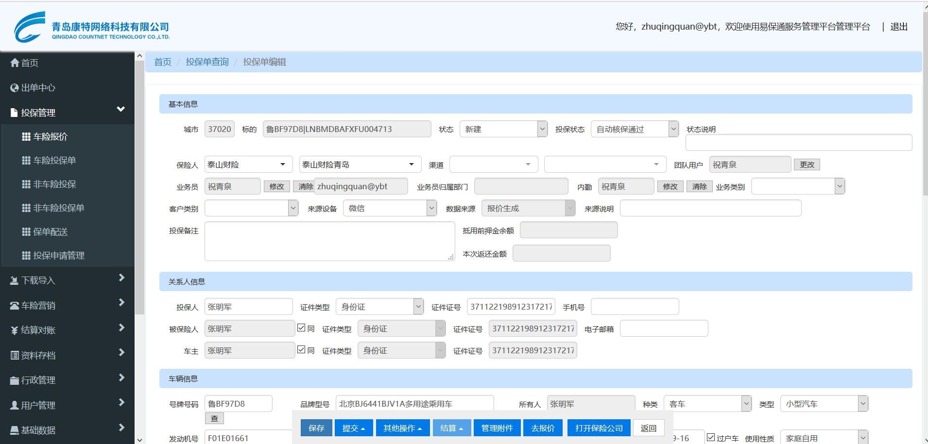The image size is (928, 444).
Task: Open 出单中心 globe icon in sidebar
Action: point(15,88)
